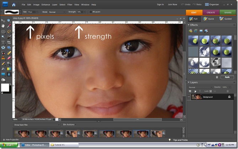Open the Show Open Files dropdown
The image size is (238, 149).
tap(37, 125)
